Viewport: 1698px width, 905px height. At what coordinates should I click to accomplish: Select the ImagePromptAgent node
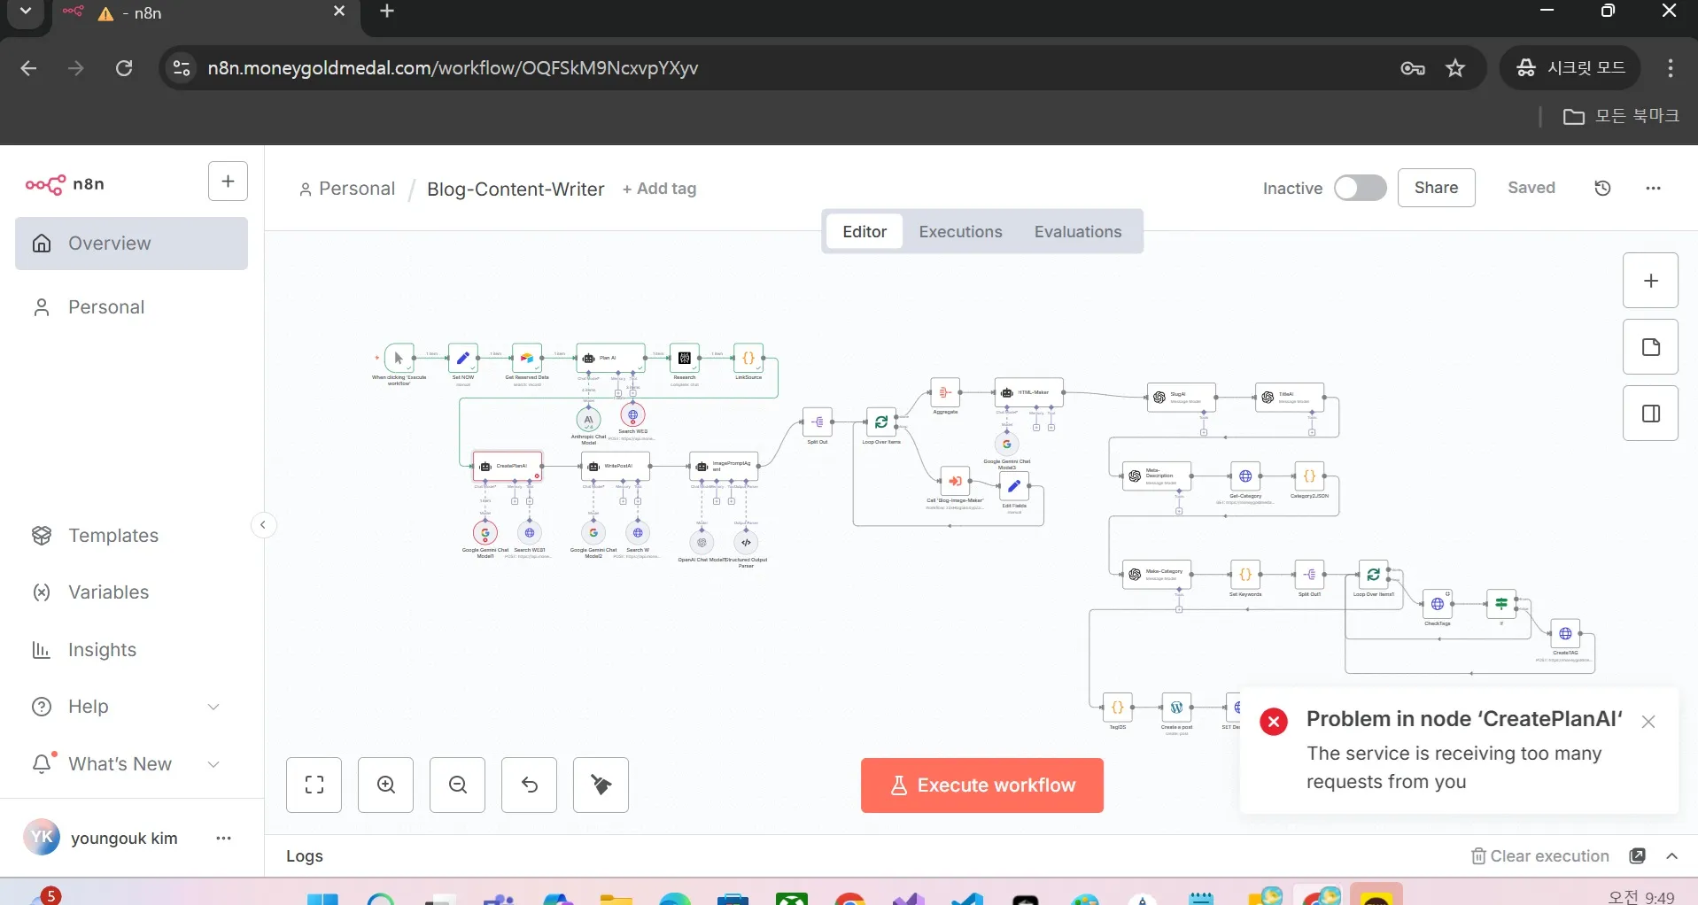point(725,466)
